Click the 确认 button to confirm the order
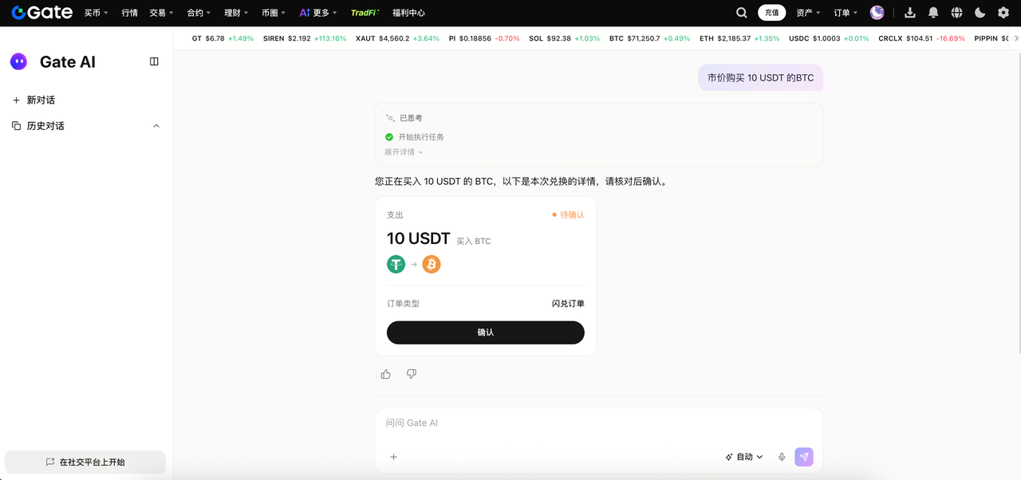 click(x=485, y=332)
